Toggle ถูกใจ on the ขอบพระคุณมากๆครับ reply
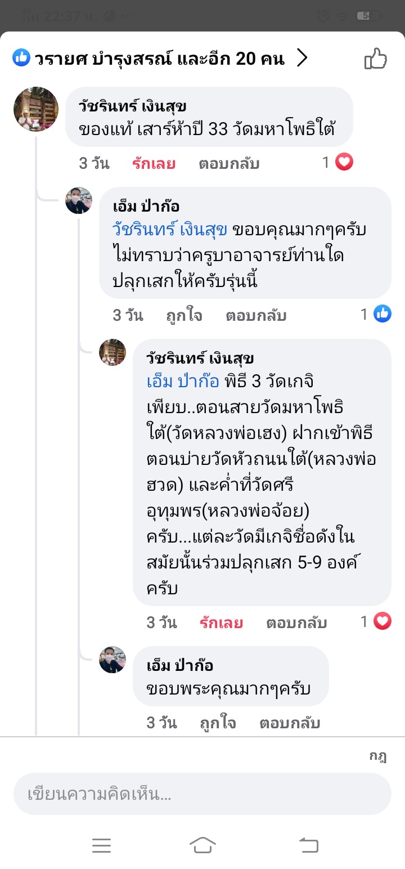Screen dimensions: 405x869 [218, 723]
